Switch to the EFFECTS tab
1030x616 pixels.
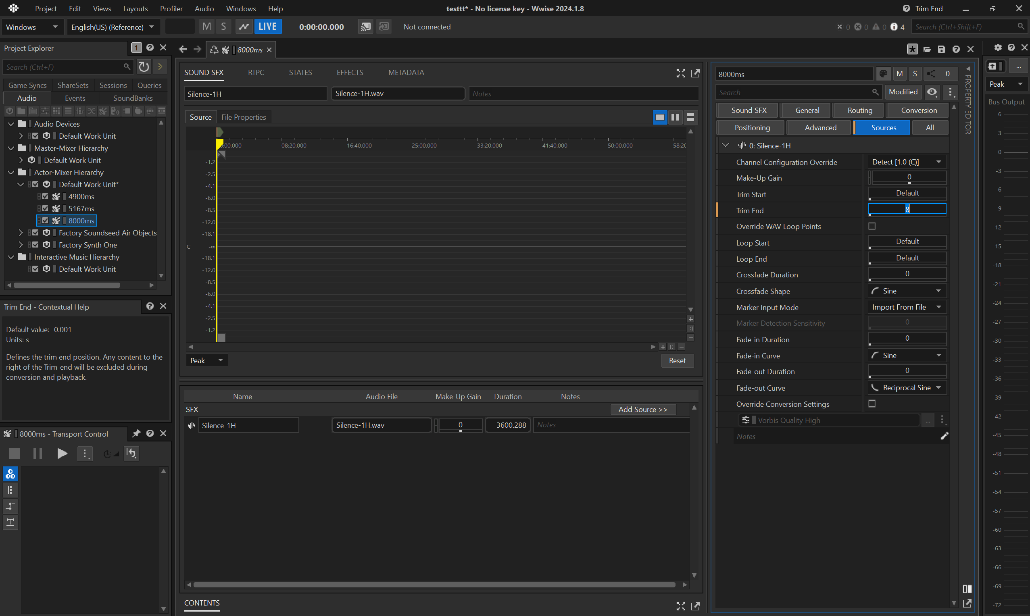pos(350,73)
